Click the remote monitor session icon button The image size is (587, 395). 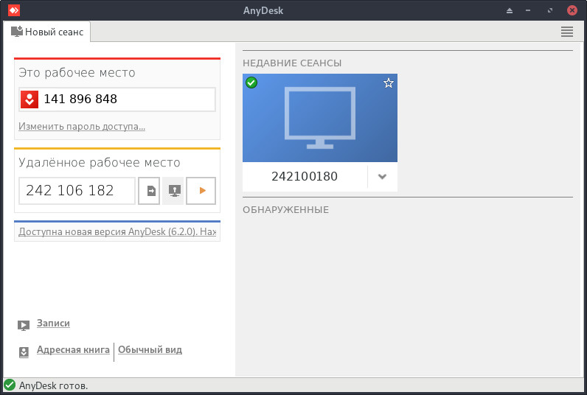(x=174, y=191)
